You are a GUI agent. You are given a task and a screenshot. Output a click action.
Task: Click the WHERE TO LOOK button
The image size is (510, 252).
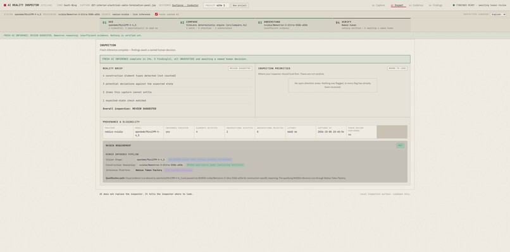[x=397, y=68]
